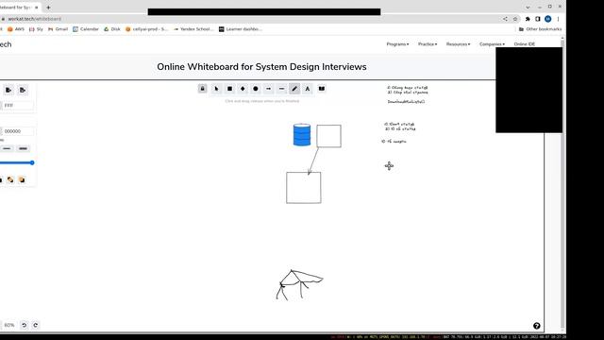Open the help question mark

tap(537, 326)
